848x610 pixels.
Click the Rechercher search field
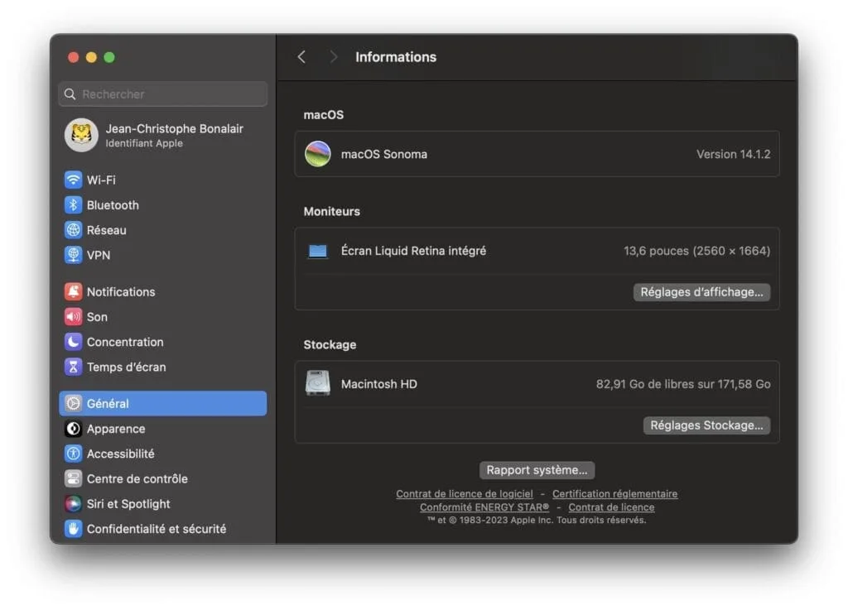(x=162, y=94)
